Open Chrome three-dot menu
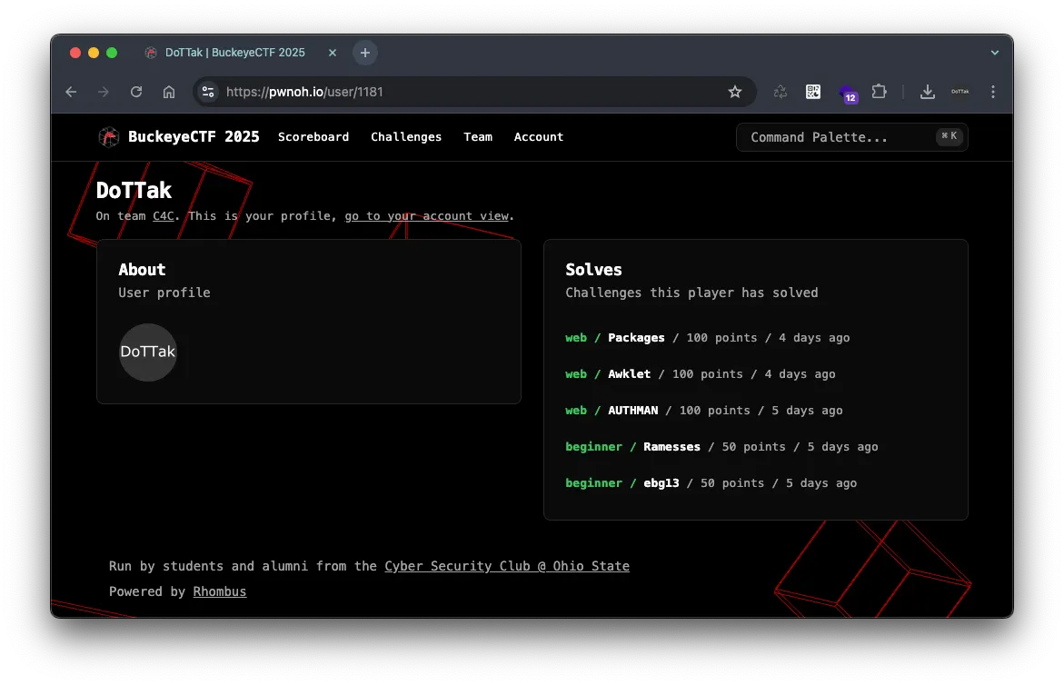 coord(993,92)
